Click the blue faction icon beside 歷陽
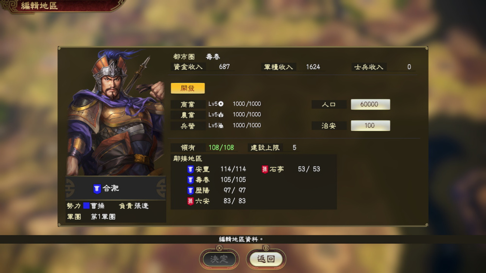 tap(191, 190)
